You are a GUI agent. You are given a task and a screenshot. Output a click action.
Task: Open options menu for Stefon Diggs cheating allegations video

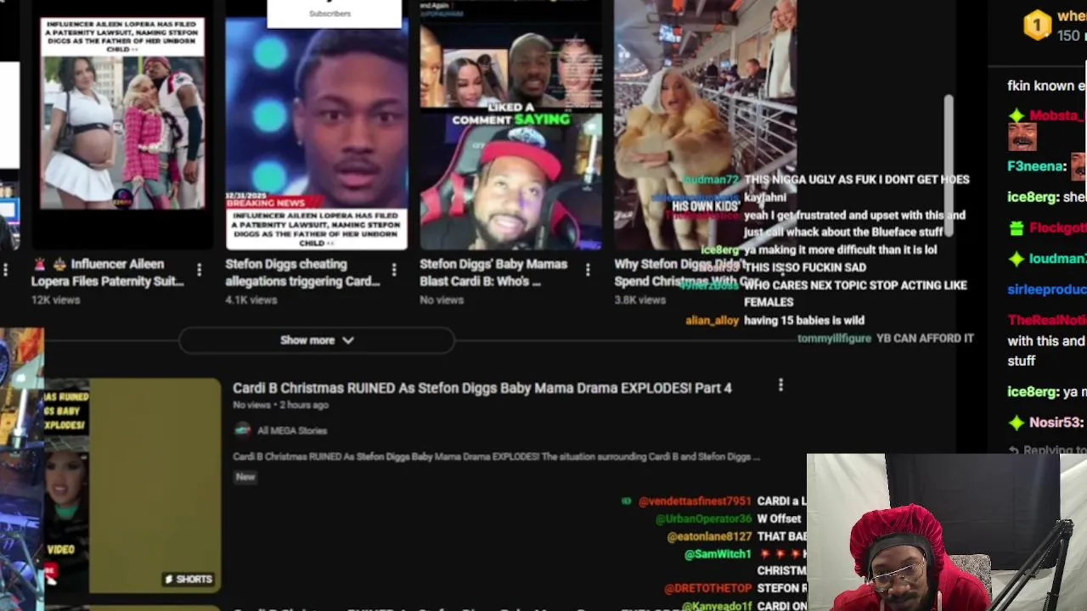(x=393, y=270)
